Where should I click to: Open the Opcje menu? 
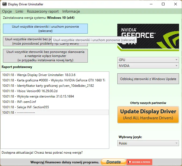(x=7, y=11)
